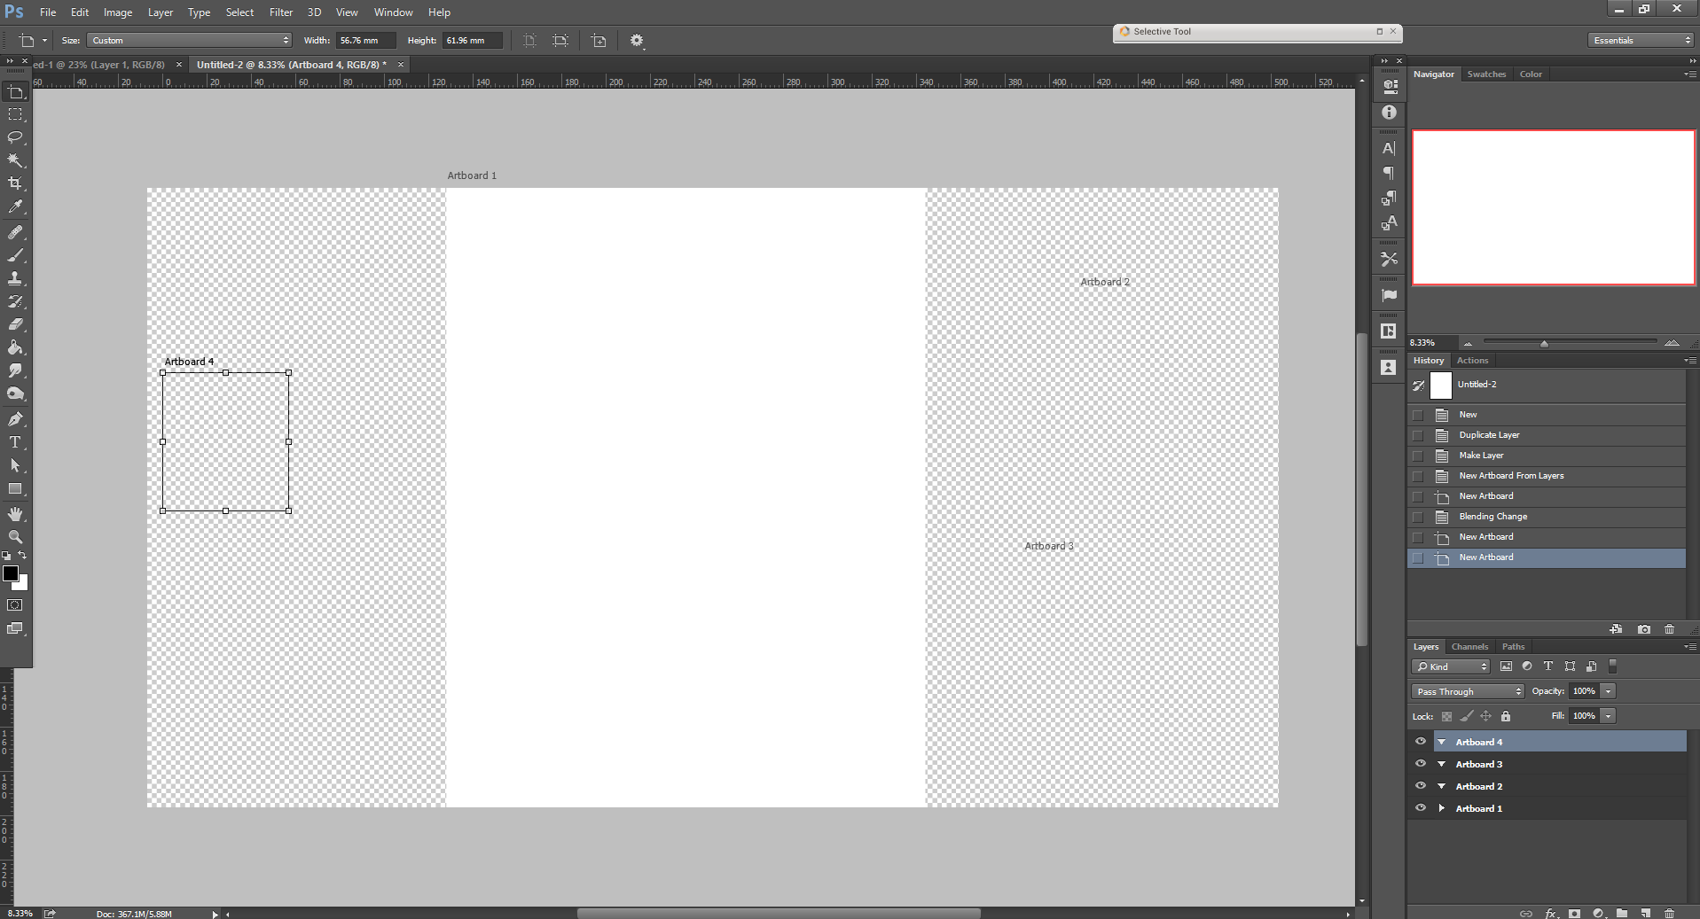
Task: Select the Magic Wand tool
Action: (x=16, y=160)
